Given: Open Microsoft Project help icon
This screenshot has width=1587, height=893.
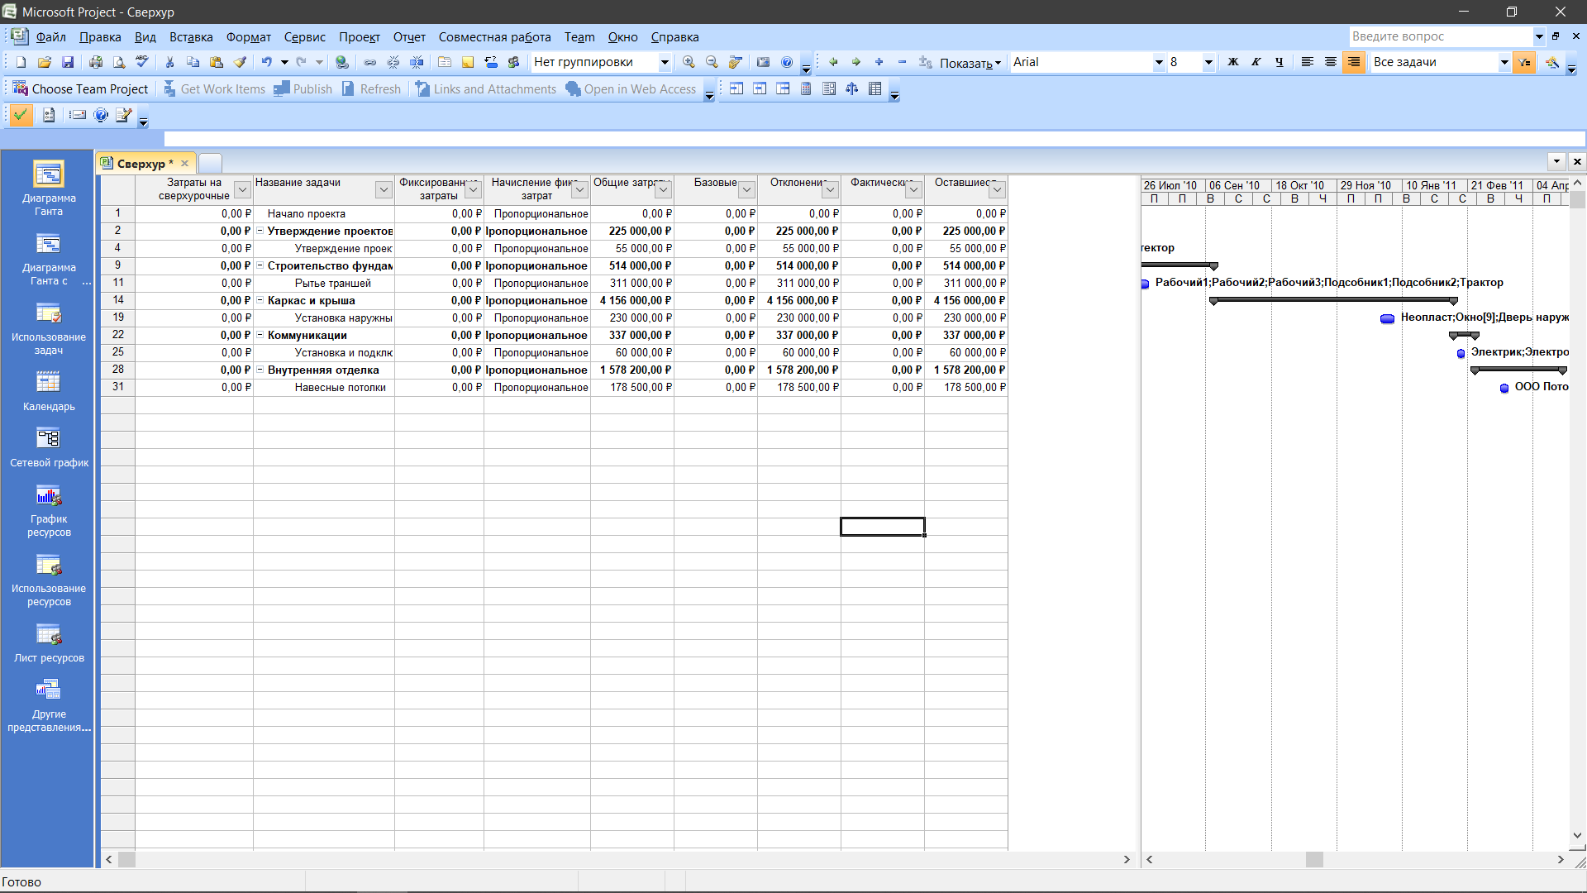Looking at the screenshot, I should 787,62.
